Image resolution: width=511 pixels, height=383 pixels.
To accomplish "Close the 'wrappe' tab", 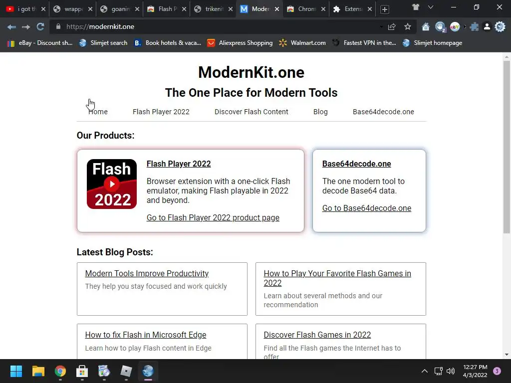I will click(x=90, y=9).
